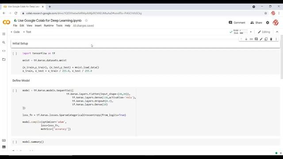Star the notebook title

tap(86, 20)
